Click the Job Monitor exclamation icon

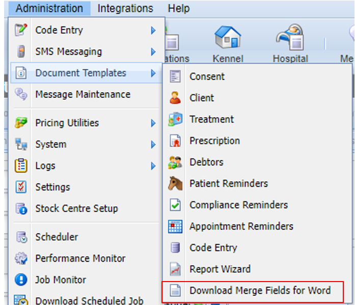click(21, 280)
